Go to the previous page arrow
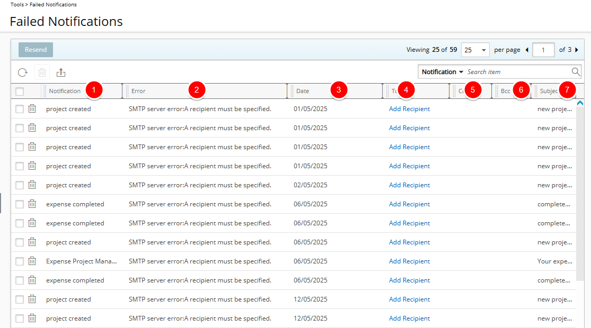This screenshot has width=591, height=328. pos(527,50)
